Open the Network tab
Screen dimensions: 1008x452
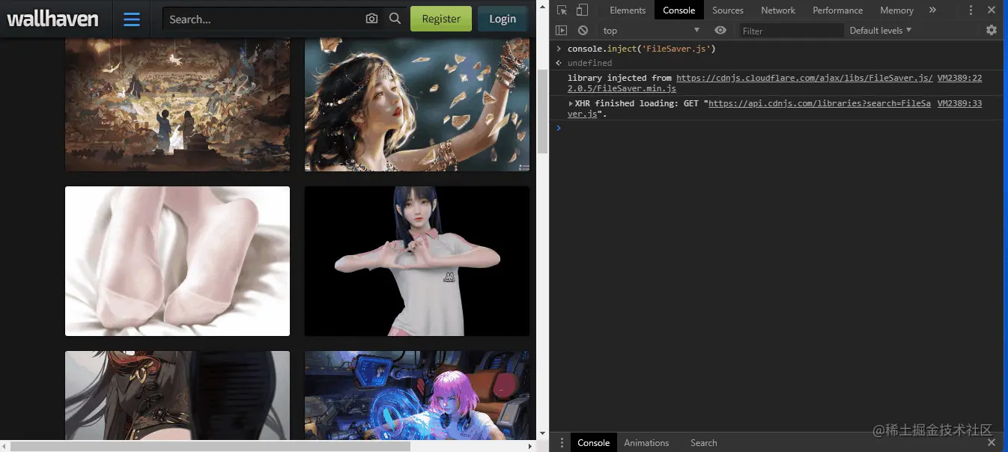coord(778,10)
